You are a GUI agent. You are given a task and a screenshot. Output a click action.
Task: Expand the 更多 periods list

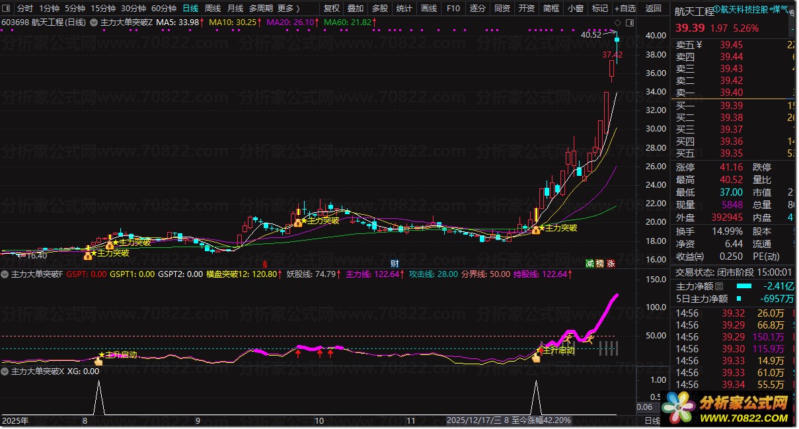[x=288, y=9]
